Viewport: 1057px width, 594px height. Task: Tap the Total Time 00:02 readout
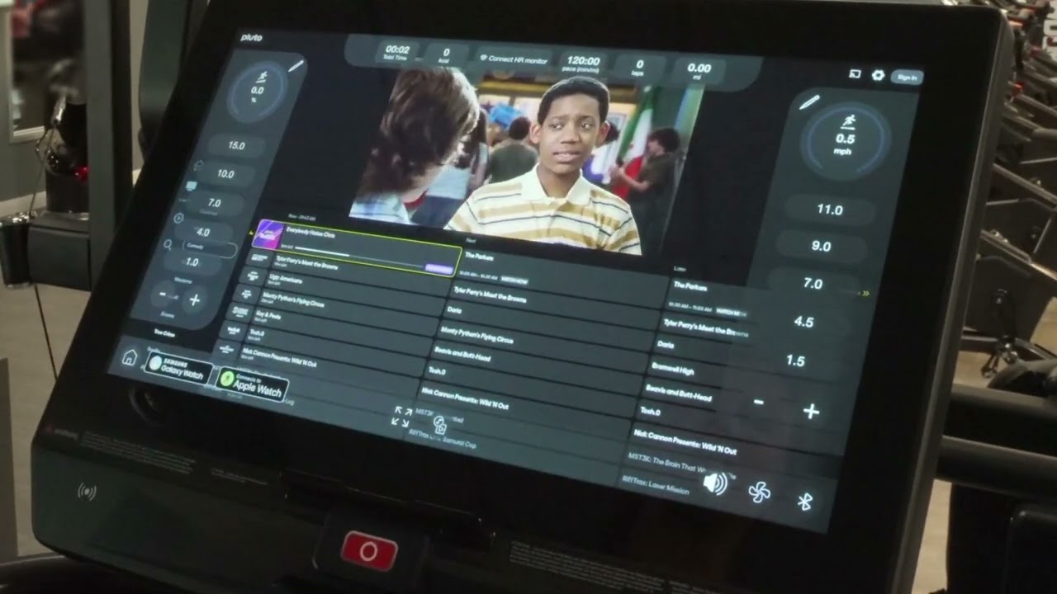397,52
